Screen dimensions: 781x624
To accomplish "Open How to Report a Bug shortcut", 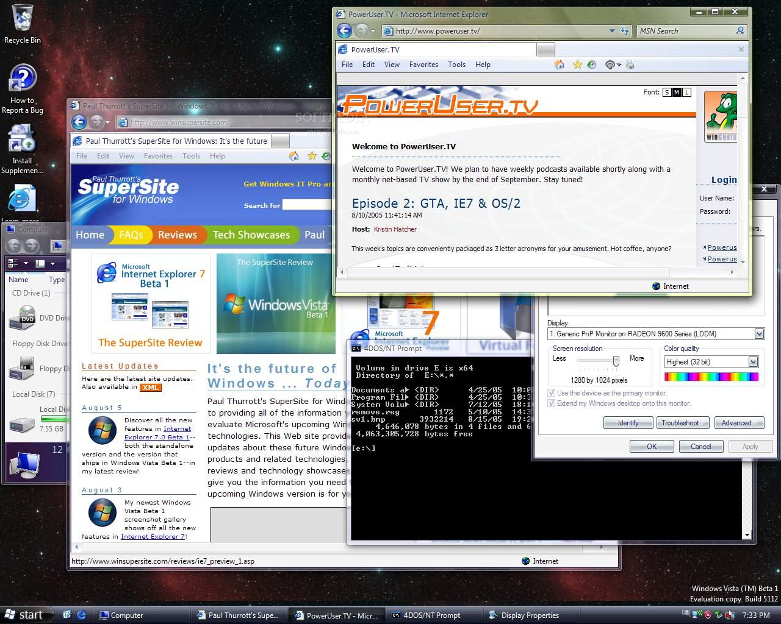I will pos(23,89).
